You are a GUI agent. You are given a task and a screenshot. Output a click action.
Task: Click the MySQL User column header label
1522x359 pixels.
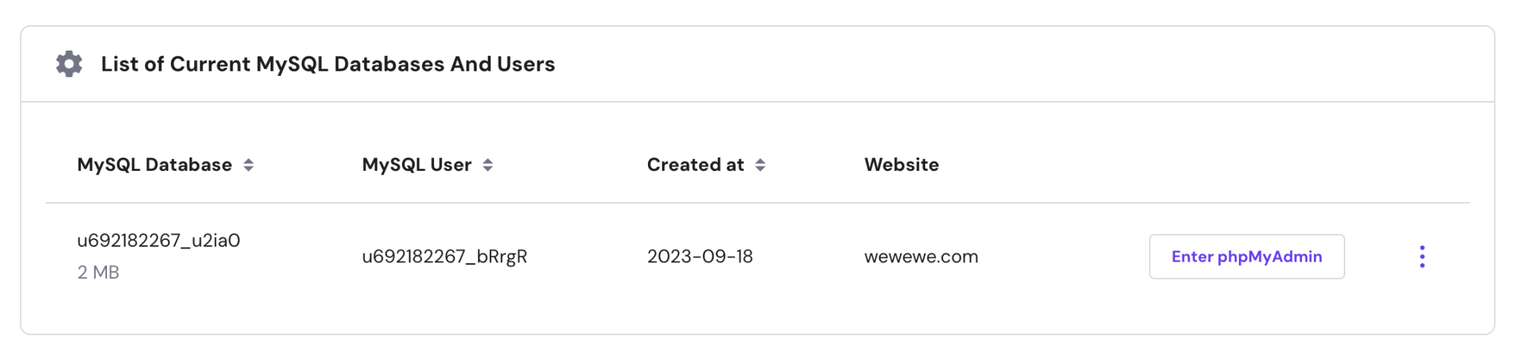[416, 165]
